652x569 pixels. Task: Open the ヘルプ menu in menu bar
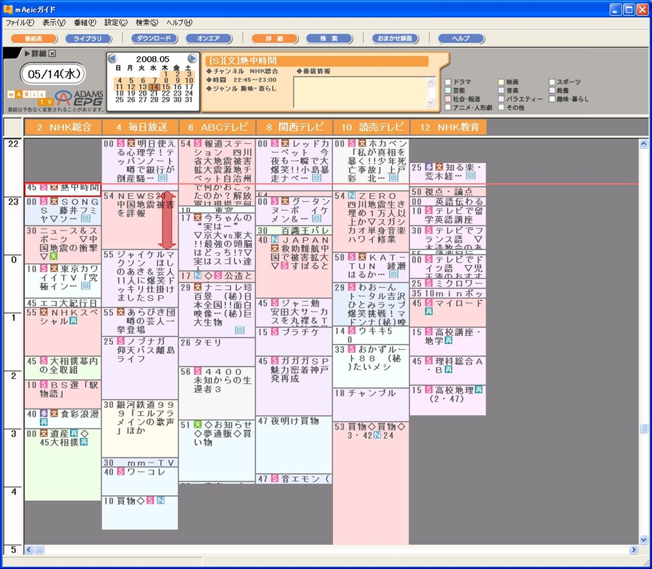pyautogui.click(x=180, y=22)
